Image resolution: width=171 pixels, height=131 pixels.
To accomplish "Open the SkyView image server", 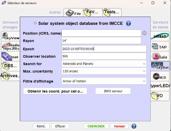I will (11, 36).
